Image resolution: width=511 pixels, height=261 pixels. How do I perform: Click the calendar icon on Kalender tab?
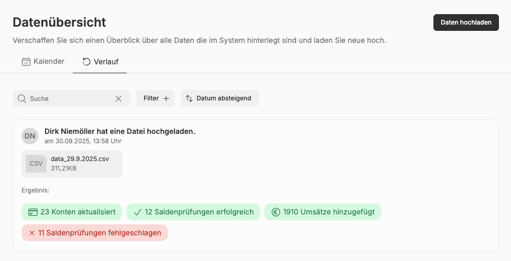(x=26, y=62)
